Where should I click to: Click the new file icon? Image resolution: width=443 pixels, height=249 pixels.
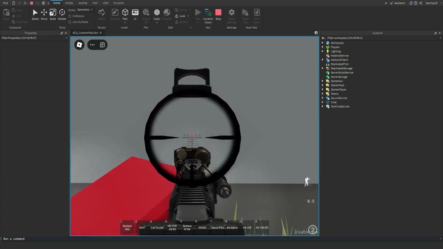pyautogui.click(x=13, y=3)
